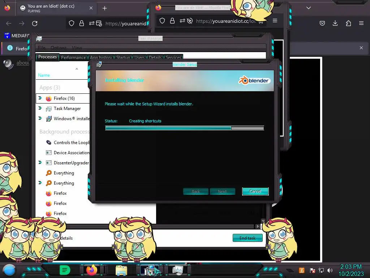Open the green chat app taskbar icon
This screenshot has height=278, width=370.
click(65, 270)
